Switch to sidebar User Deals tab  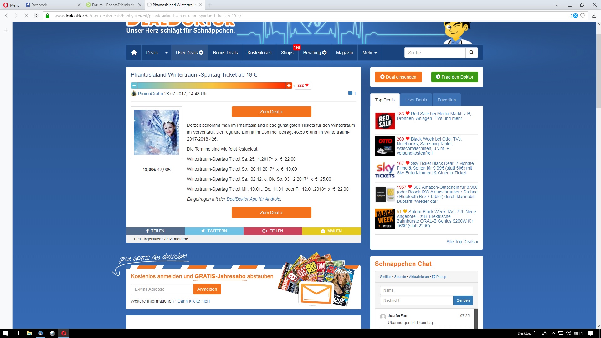[x=416, y=100]
